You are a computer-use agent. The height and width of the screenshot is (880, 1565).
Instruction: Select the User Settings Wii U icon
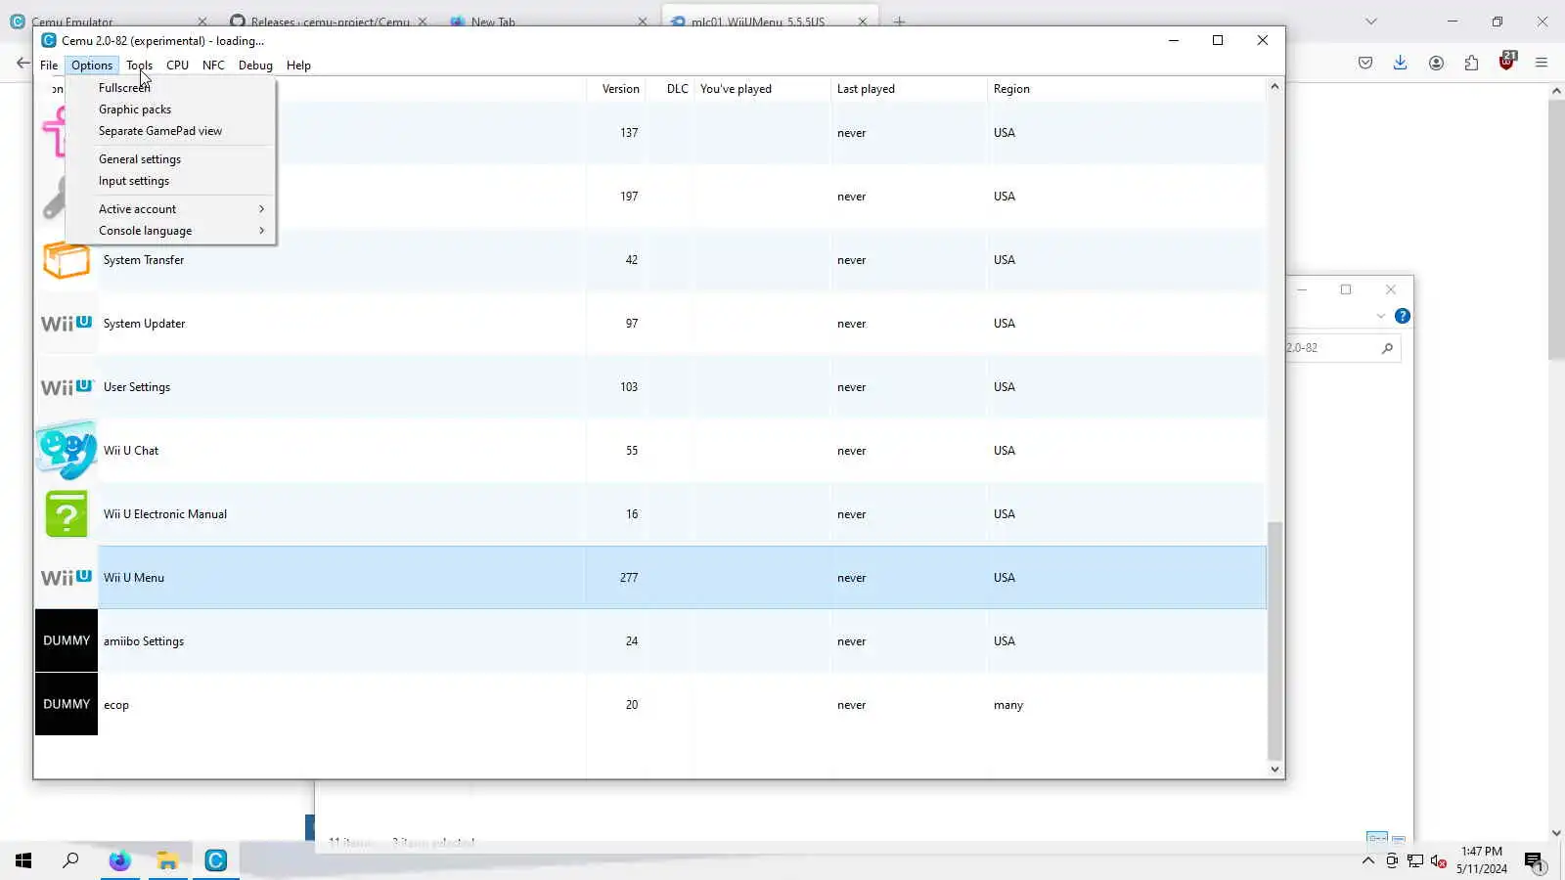pyautogui.click(x=67, y=387)
